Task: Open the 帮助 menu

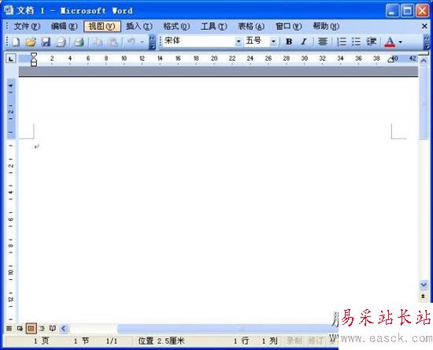Action: point(326,27)
